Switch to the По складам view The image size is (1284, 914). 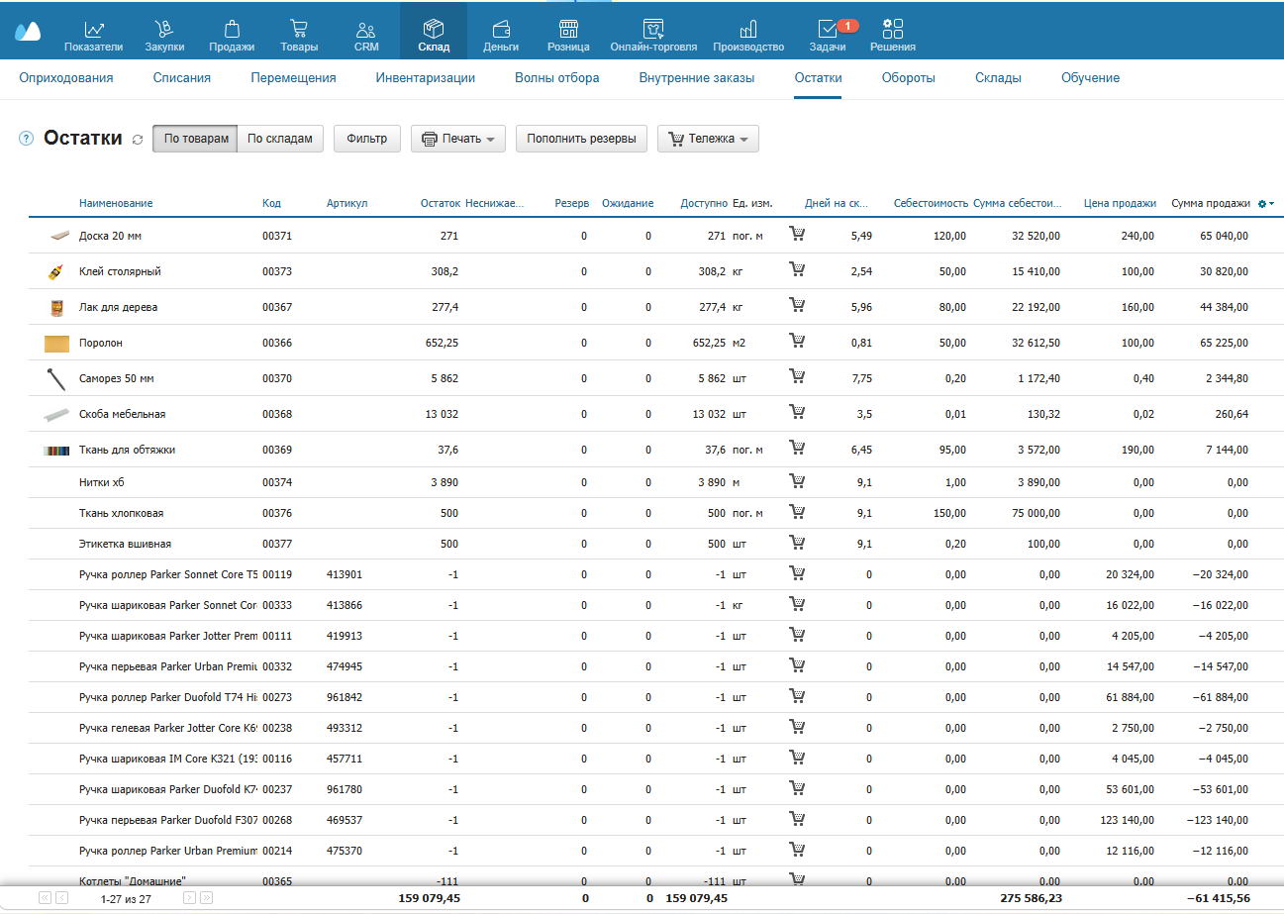coord(280,139)
